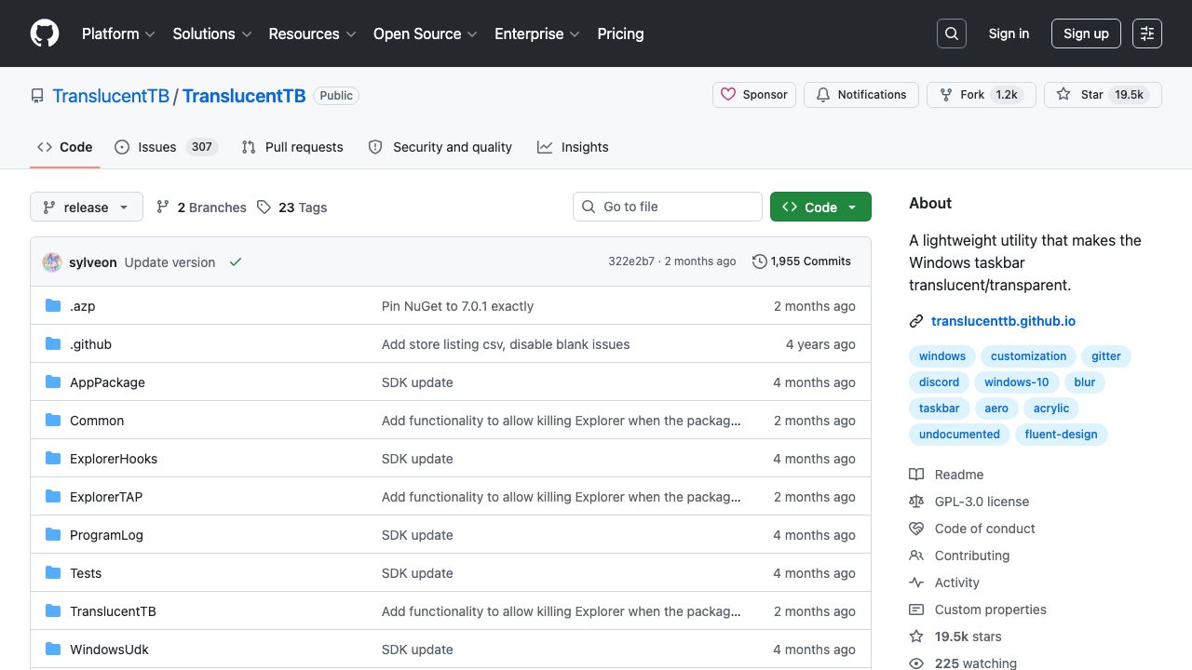Click the GPL-3.0 license scale icon

[916, 502]
